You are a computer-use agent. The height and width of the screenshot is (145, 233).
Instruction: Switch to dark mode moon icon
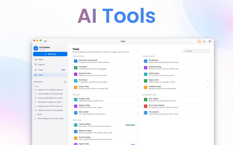[205, 41]
